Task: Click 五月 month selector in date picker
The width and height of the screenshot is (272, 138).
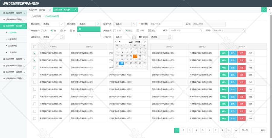Action: (131, 42)
